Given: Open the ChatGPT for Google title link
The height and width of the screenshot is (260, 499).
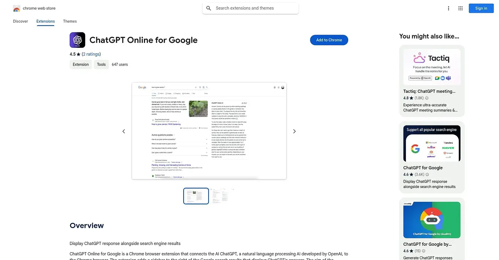Looking at the screenshot, I should [423, 168].
